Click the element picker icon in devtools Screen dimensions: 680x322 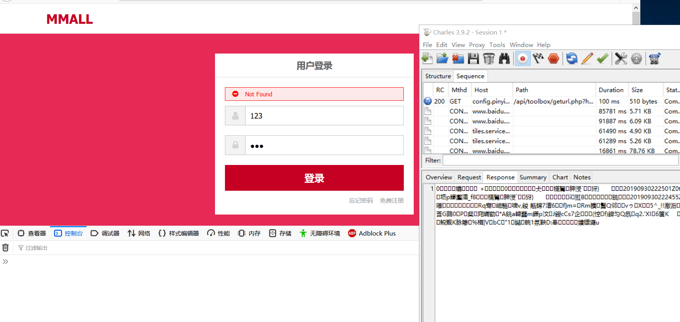coord(5,234)
